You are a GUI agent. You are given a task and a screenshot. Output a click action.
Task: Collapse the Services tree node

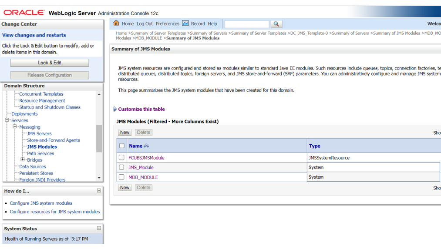pos(7,120)
